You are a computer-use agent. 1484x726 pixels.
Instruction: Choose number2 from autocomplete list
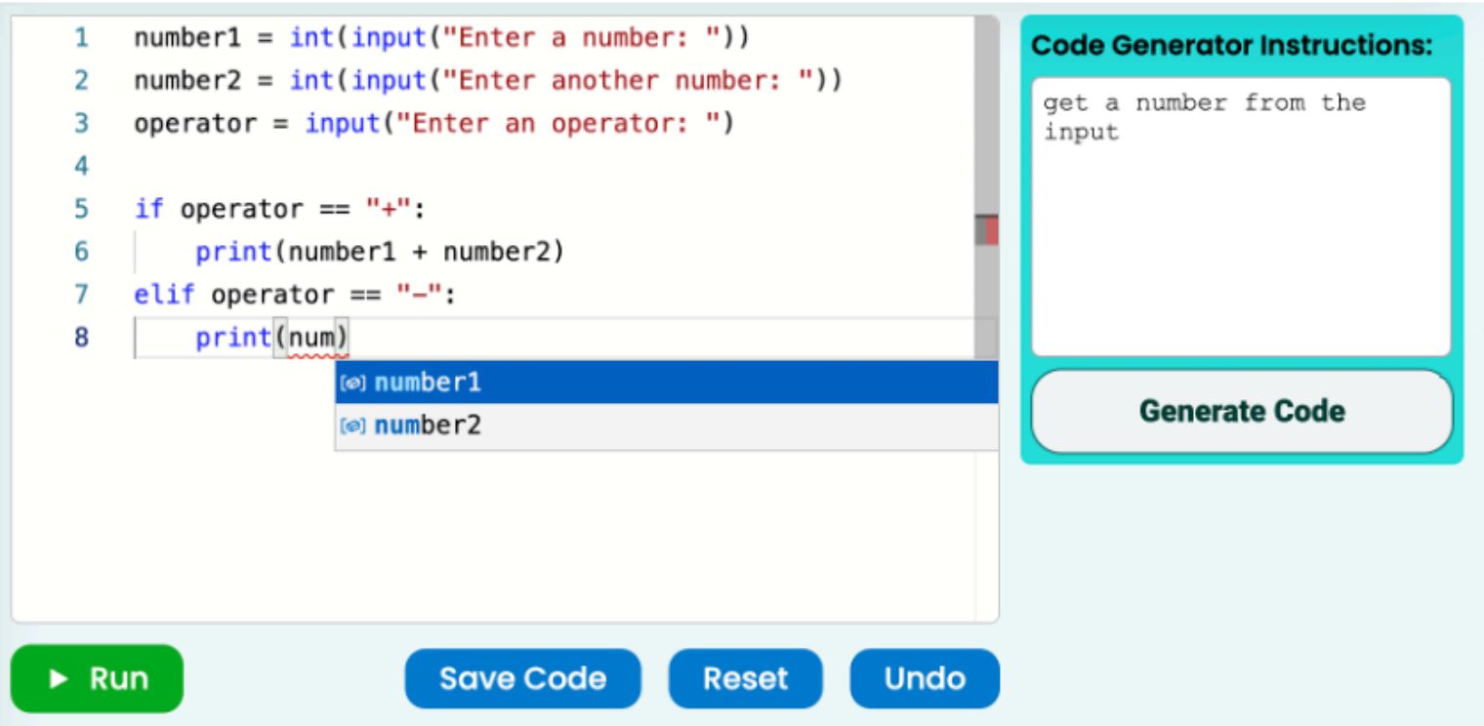click(x=664, y=426)
